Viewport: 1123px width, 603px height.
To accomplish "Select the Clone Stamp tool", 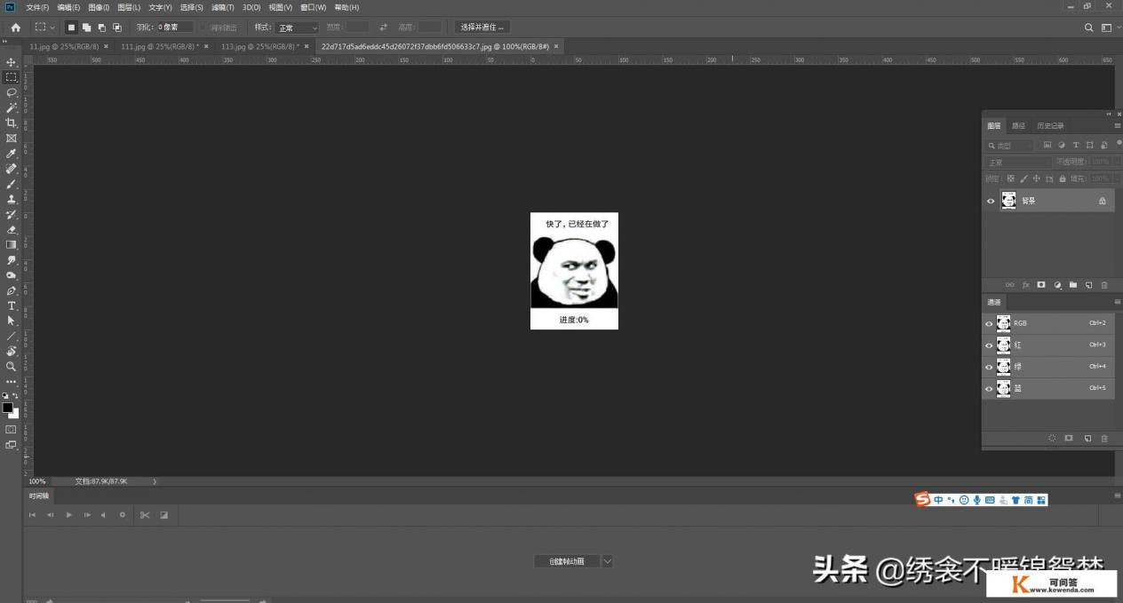I will 11,199.
